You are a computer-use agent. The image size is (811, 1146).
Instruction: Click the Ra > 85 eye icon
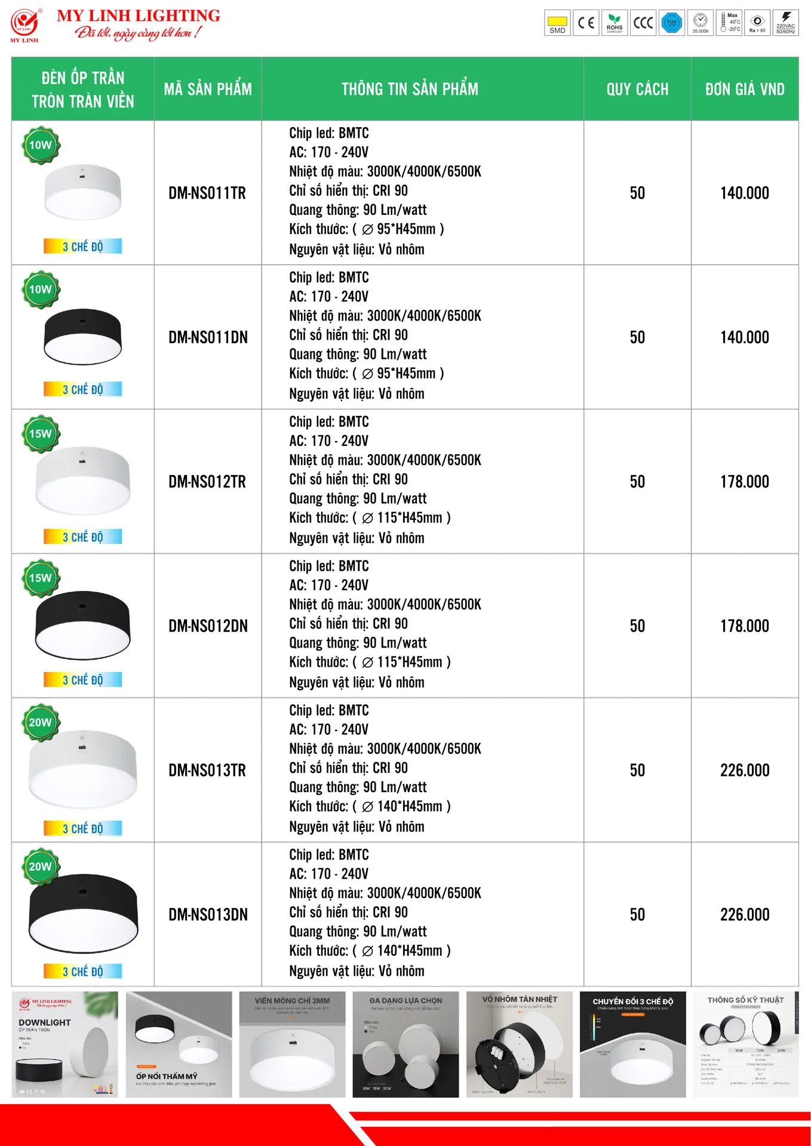click(757, 23)
